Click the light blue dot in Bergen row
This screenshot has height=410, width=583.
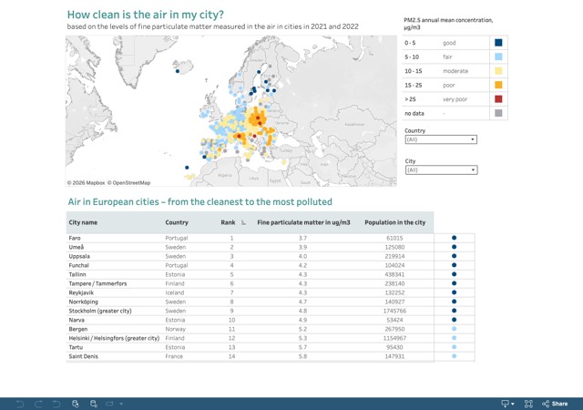(454, 329)
